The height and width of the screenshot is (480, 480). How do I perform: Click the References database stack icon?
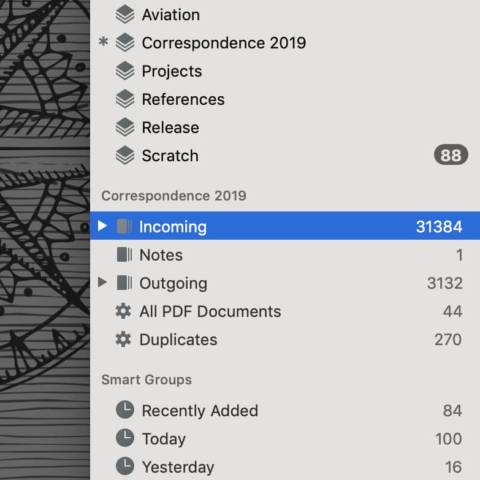point(125,99)
